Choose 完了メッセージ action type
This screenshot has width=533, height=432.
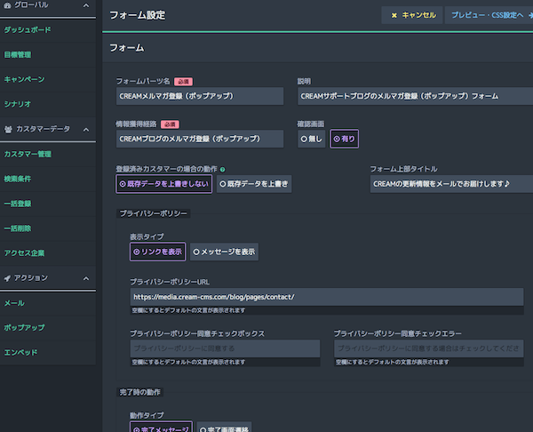[161, 428]
